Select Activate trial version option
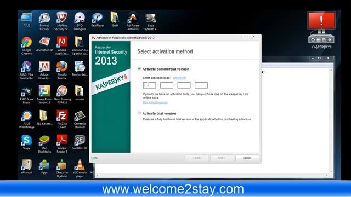Screen dimensions: 351x197 [x=139, y=113]
